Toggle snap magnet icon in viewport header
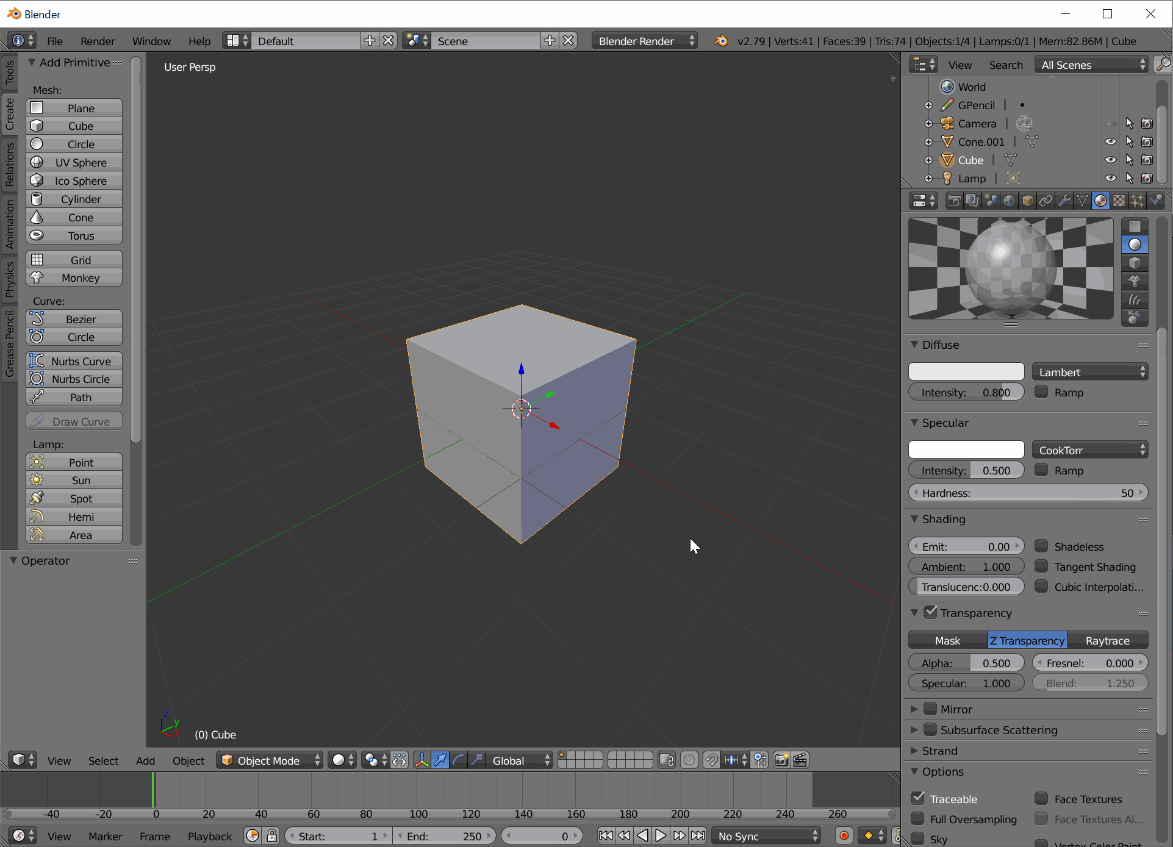The image size is (1173, 847). pyautogui.click(x=711, y=760)
